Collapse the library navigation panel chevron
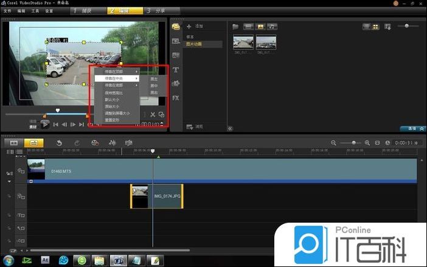 [x=231, y=129]
